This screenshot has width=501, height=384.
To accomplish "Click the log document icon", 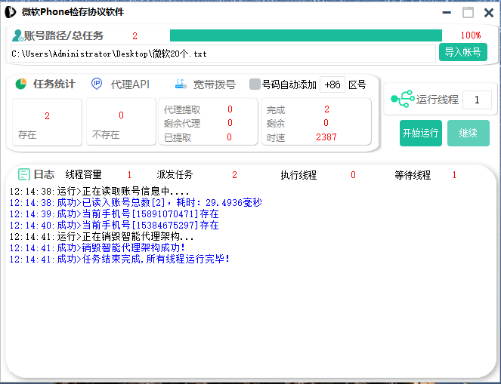I will coord(23,174).
